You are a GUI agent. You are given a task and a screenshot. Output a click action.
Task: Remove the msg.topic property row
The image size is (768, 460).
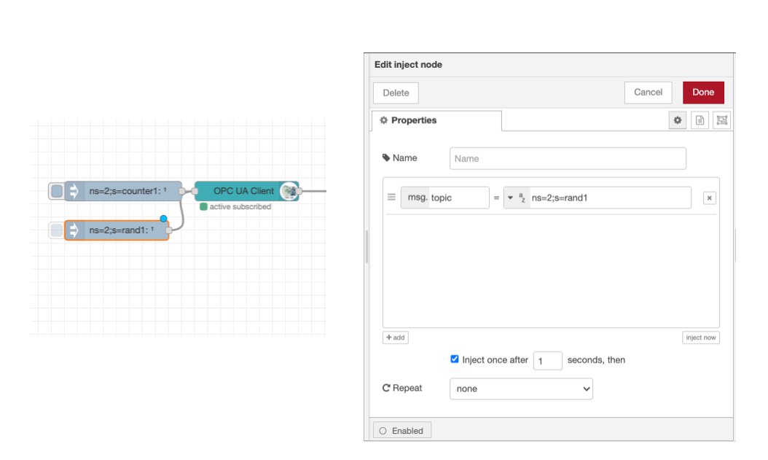[710, 198]
